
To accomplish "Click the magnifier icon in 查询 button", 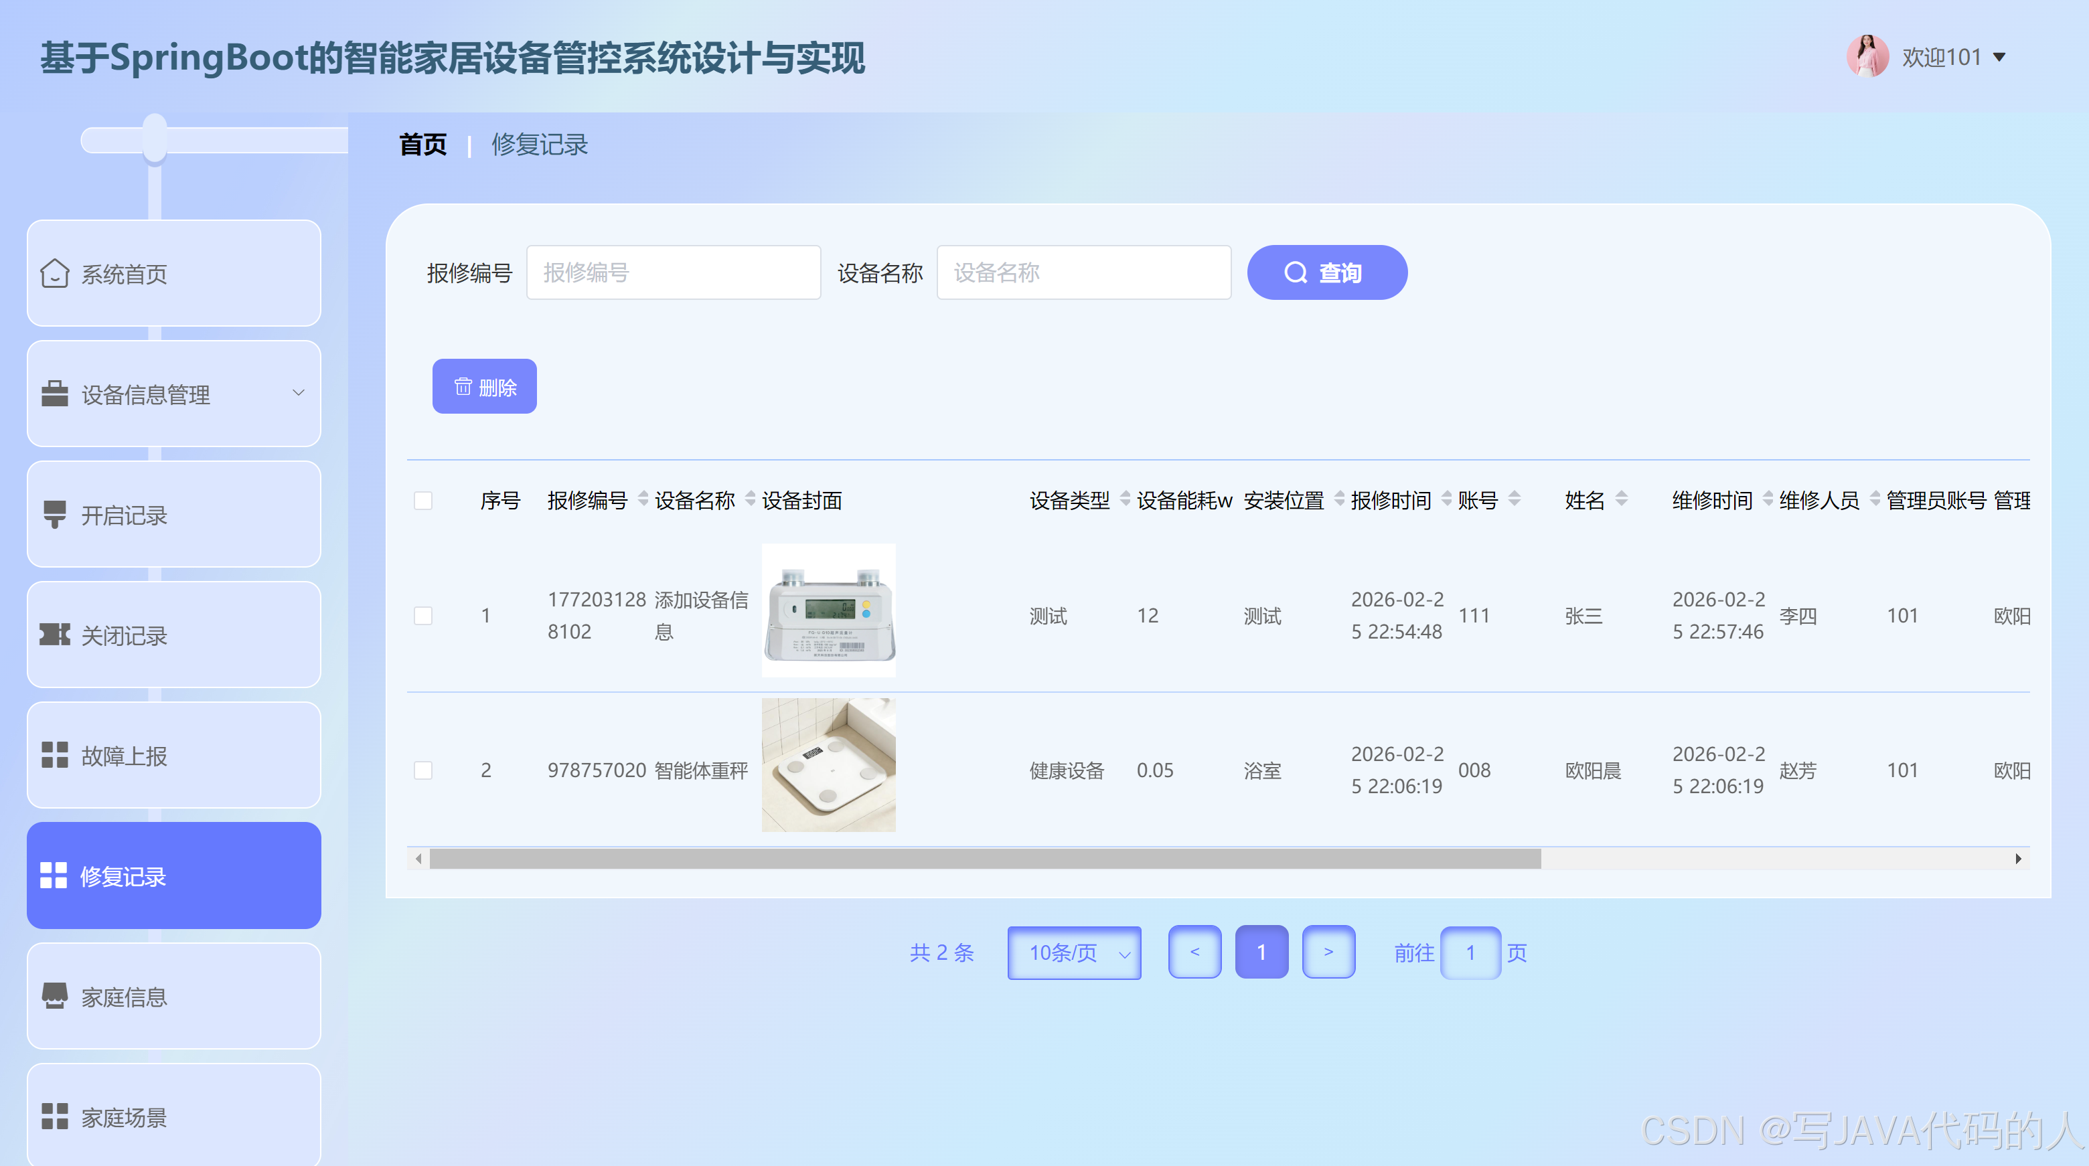I will pos(1295,272).
